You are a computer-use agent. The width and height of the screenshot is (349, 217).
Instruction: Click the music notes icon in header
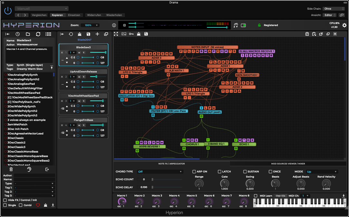coord(236,25)
